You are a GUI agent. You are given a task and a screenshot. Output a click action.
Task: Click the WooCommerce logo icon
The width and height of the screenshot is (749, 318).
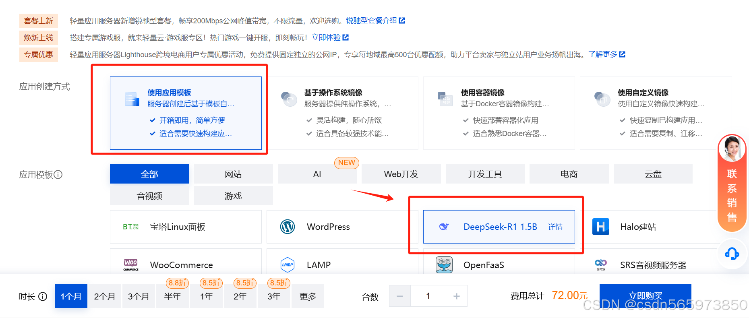131,265
